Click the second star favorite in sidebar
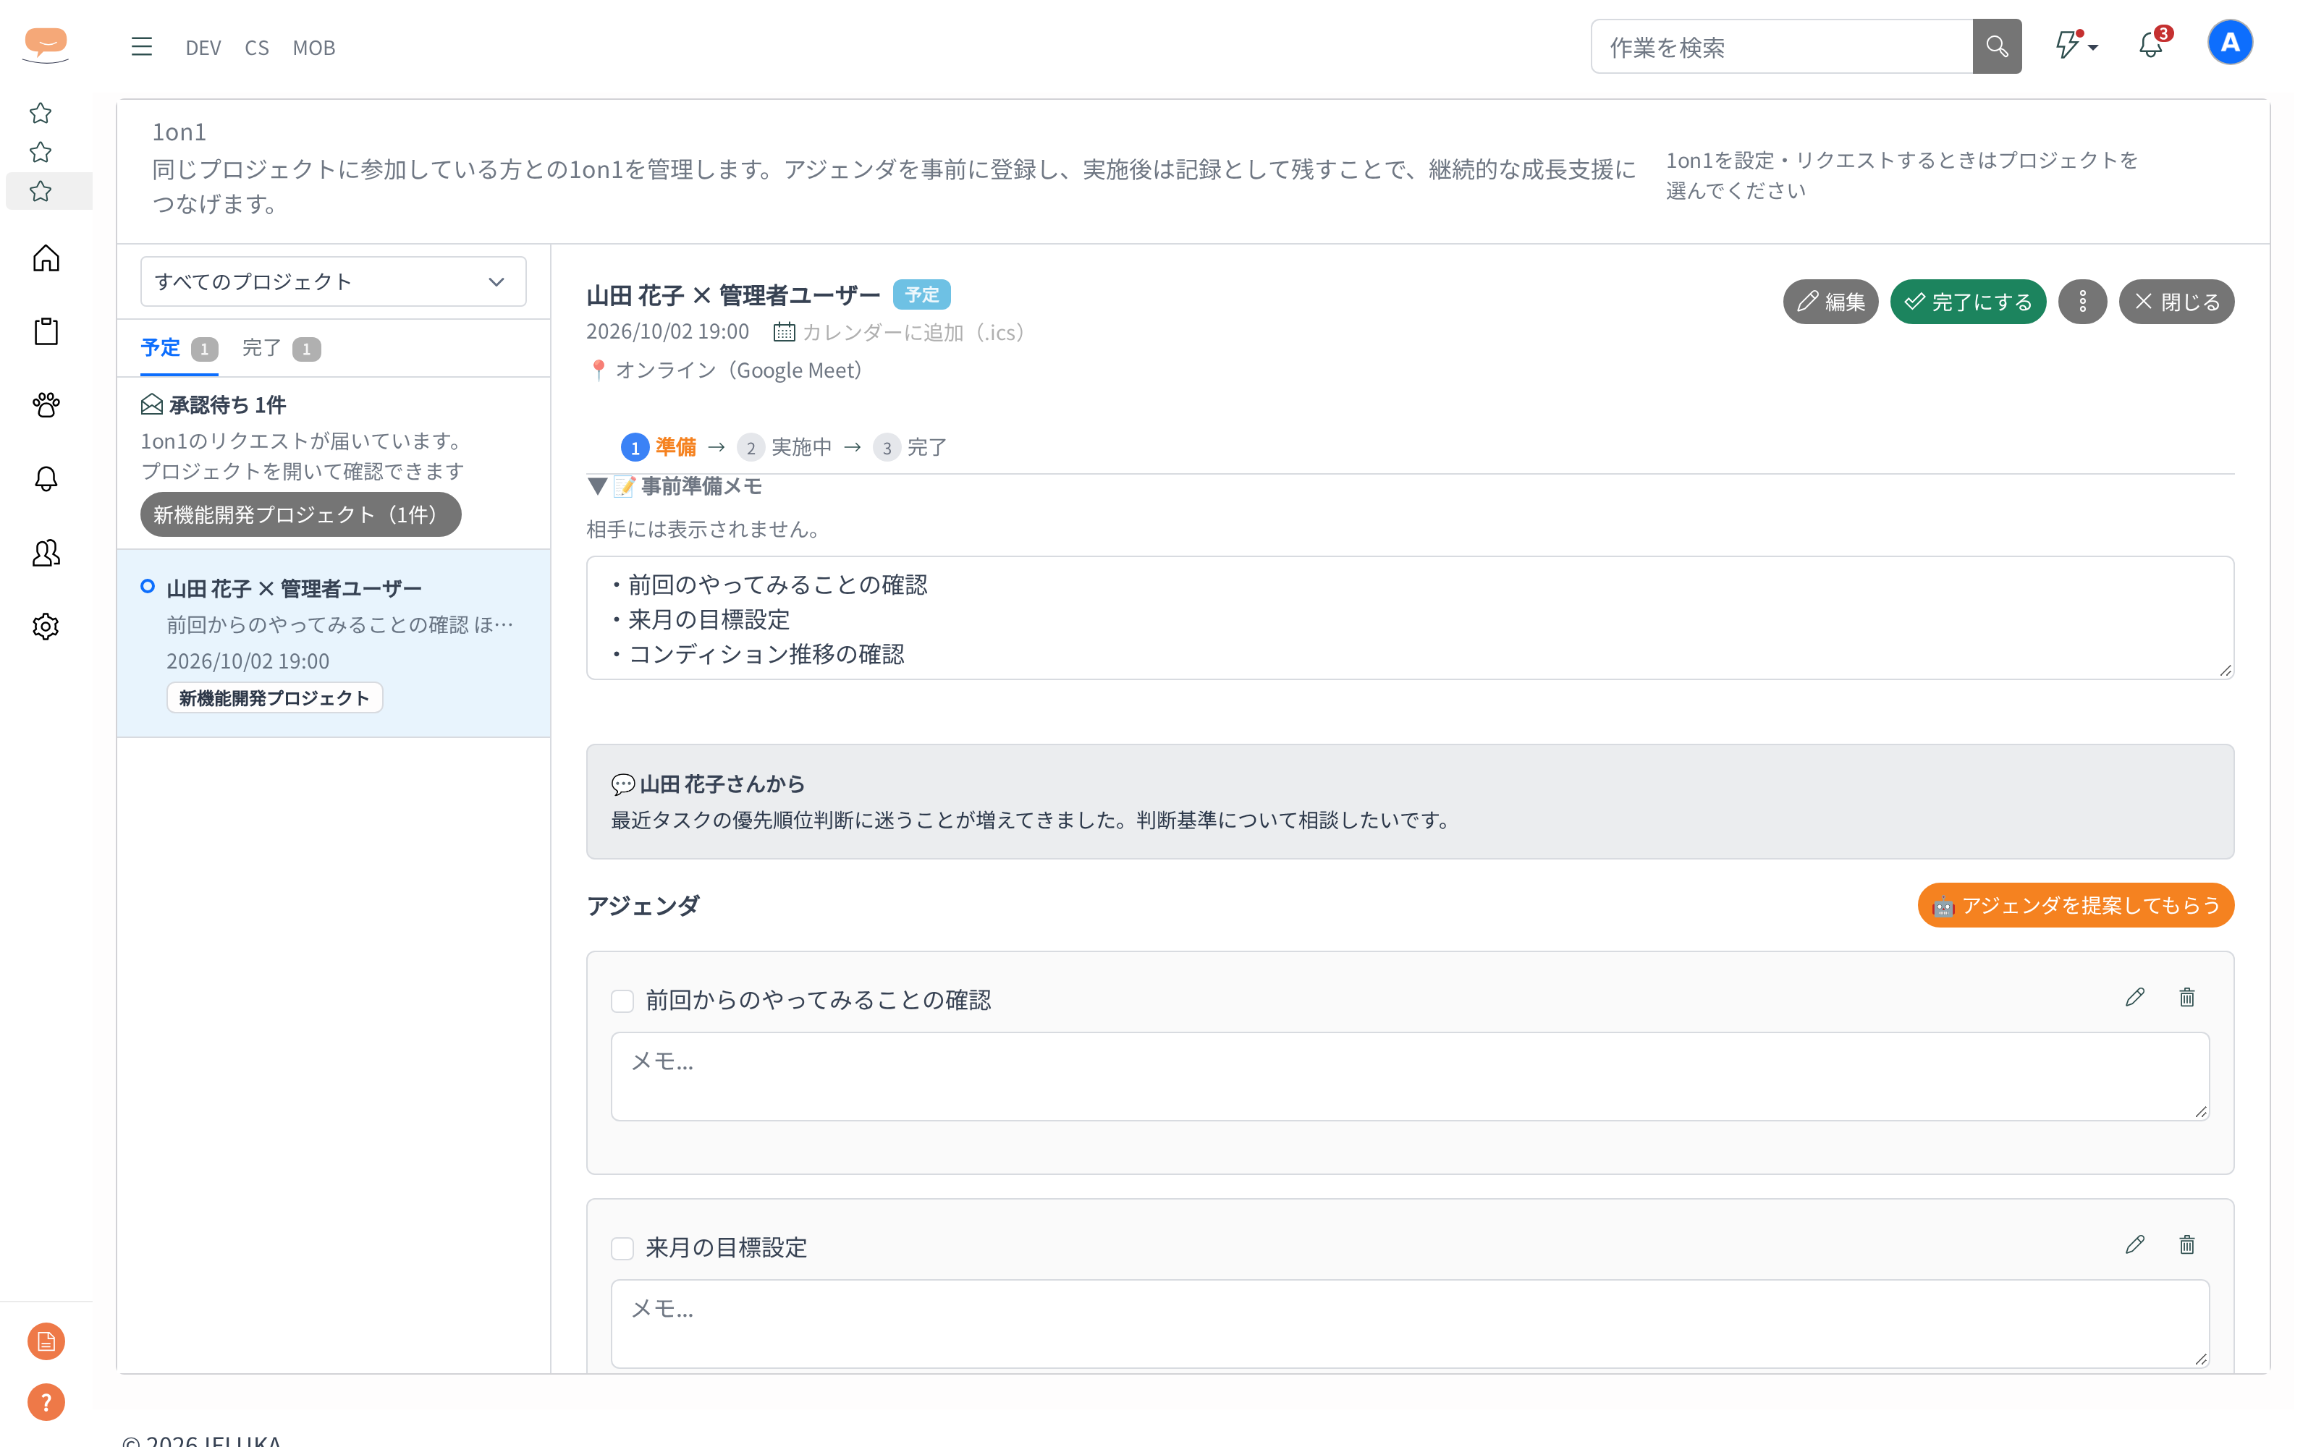The width and height of the screenshot is (2316, 1447). (x=41, y=152)
